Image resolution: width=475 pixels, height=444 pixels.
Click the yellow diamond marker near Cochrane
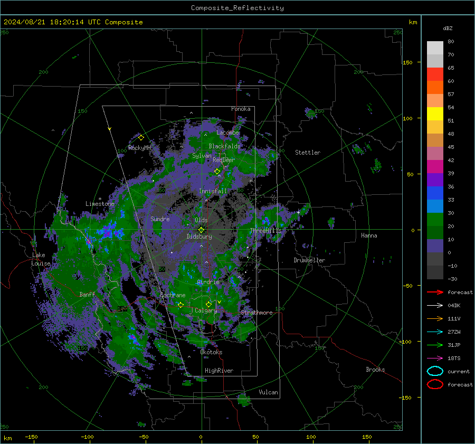pyautogui.click(x=180, y=305)
